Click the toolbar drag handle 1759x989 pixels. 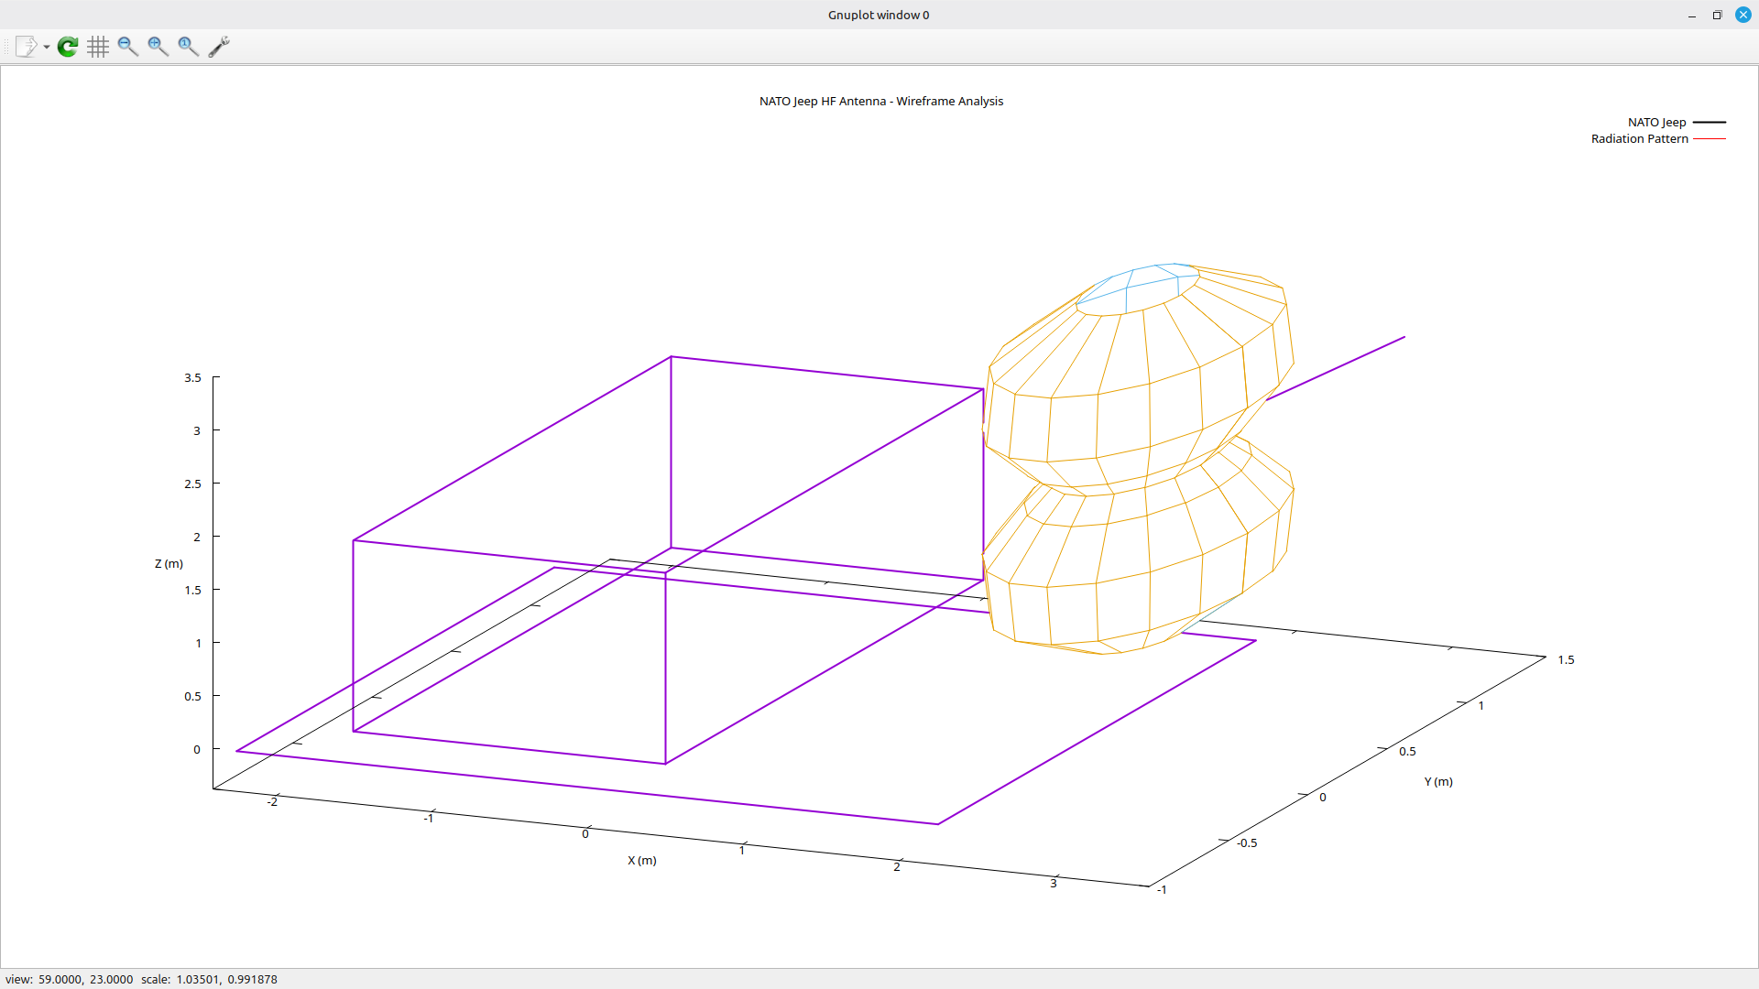[x=5, y=47]
